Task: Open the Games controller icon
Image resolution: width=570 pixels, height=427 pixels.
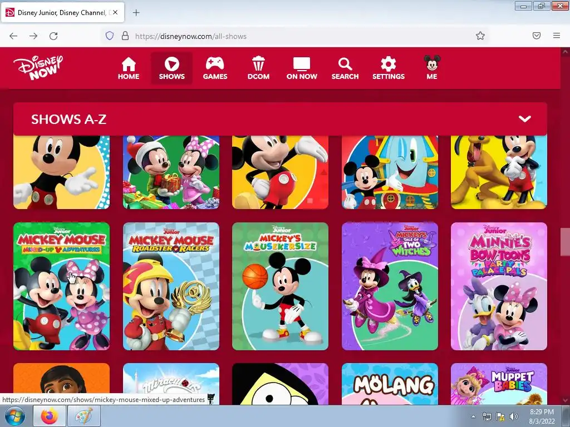Action: (215, 68)
